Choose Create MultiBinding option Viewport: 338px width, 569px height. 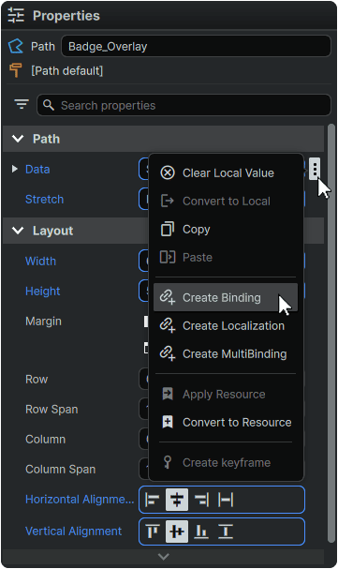pos(226,353)
